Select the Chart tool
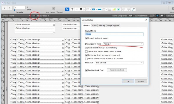The image size is (174, 104). [114, 10]
